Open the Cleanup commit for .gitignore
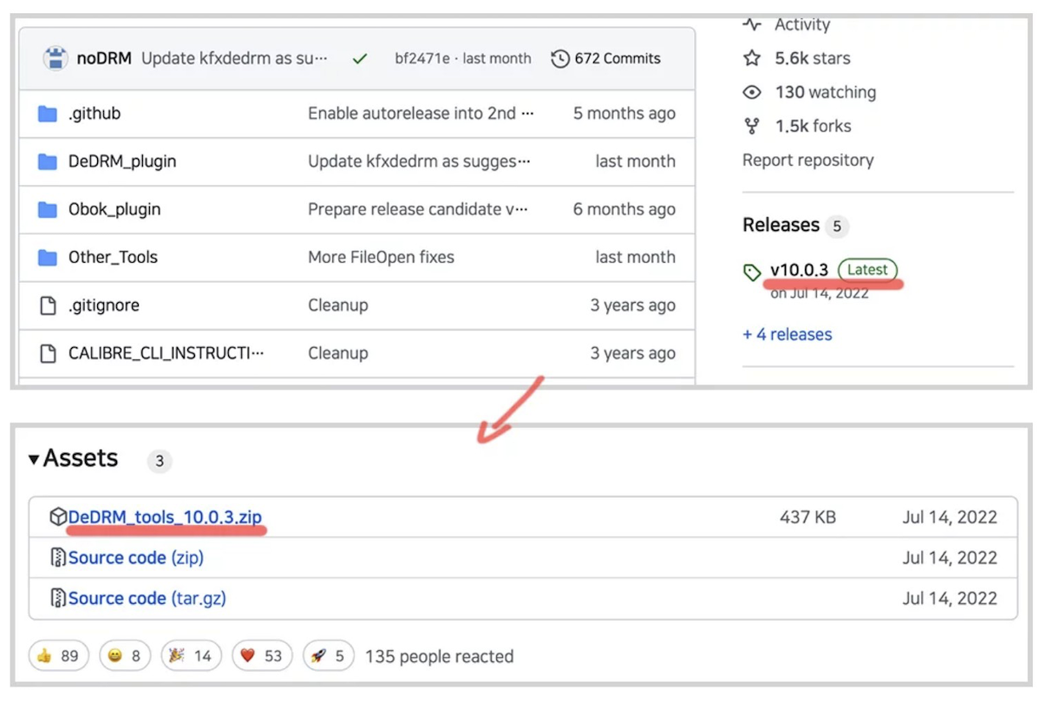Viewport: 1046px width, 703px height. [x=338, y=306]
